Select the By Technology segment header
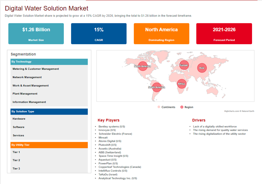 [x=49, y=62]
